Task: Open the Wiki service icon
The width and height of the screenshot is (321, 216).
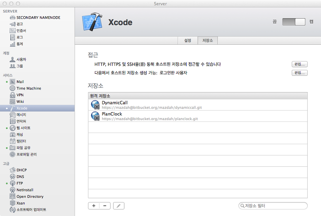Action: pyautogui.click(x=12, y=101)
